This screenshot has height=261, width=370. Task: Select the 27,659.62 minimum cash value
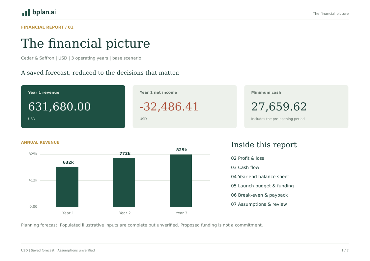pos(279,107)
